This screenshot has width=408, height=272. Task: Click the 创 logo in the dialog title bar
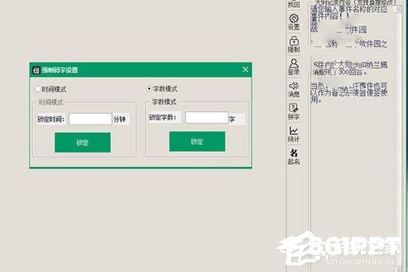point(36,70)
